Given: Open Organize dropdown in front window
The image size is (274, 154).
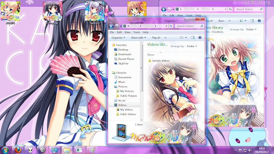Looking at the screenshot, I should 118,38.
